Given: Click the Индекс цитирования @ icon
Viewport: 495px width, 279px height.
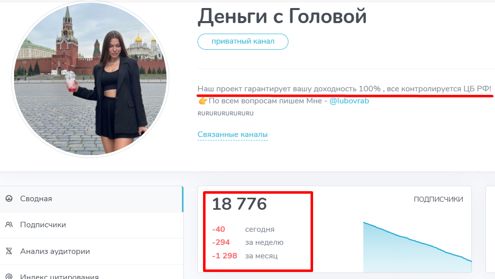Looking at the screenshot, I should pos(9,276).
